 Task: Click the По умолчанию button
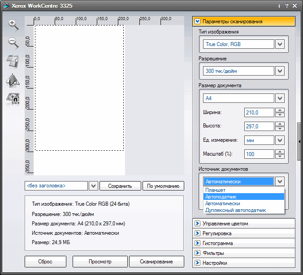click(x=163, y=186)
